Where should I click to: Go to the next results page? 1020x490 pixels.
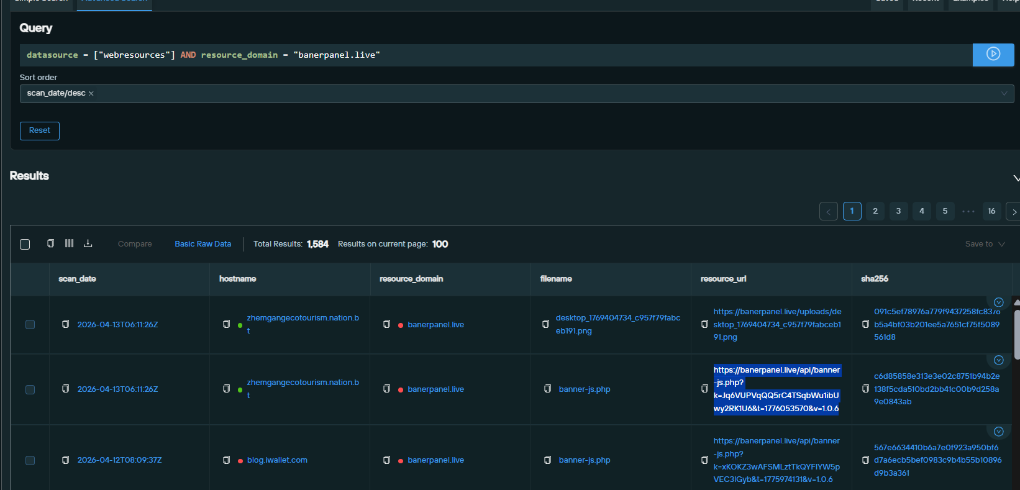click(x=1014, y=211)
